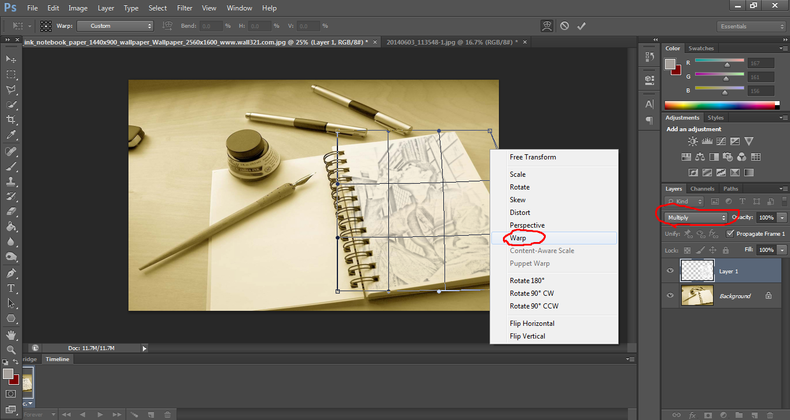Open the Fill slider dropdown arrow

[x=782, y=250]
